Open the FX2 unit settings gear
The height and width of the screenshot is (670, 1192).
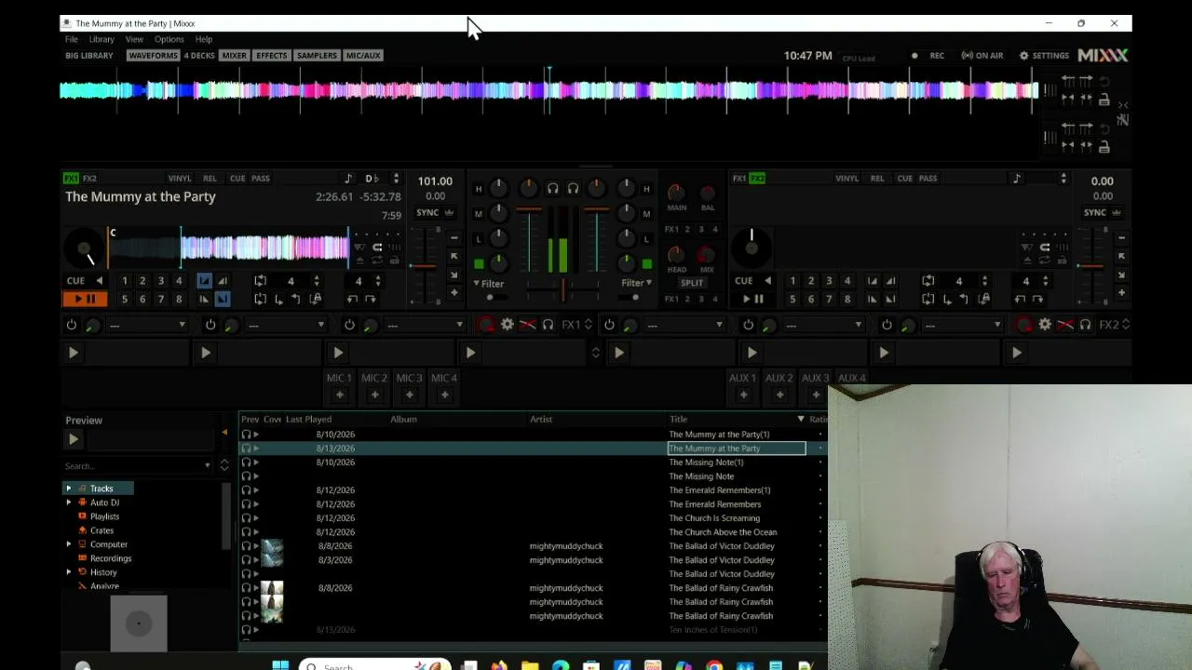1045,325
